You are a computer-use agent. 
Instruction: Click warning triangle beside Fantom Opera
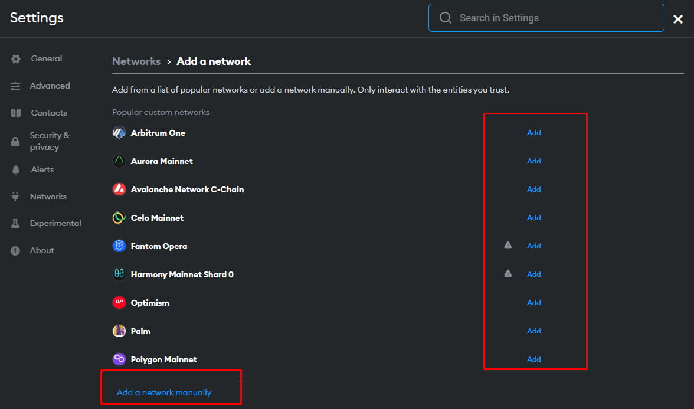[508, 246]
